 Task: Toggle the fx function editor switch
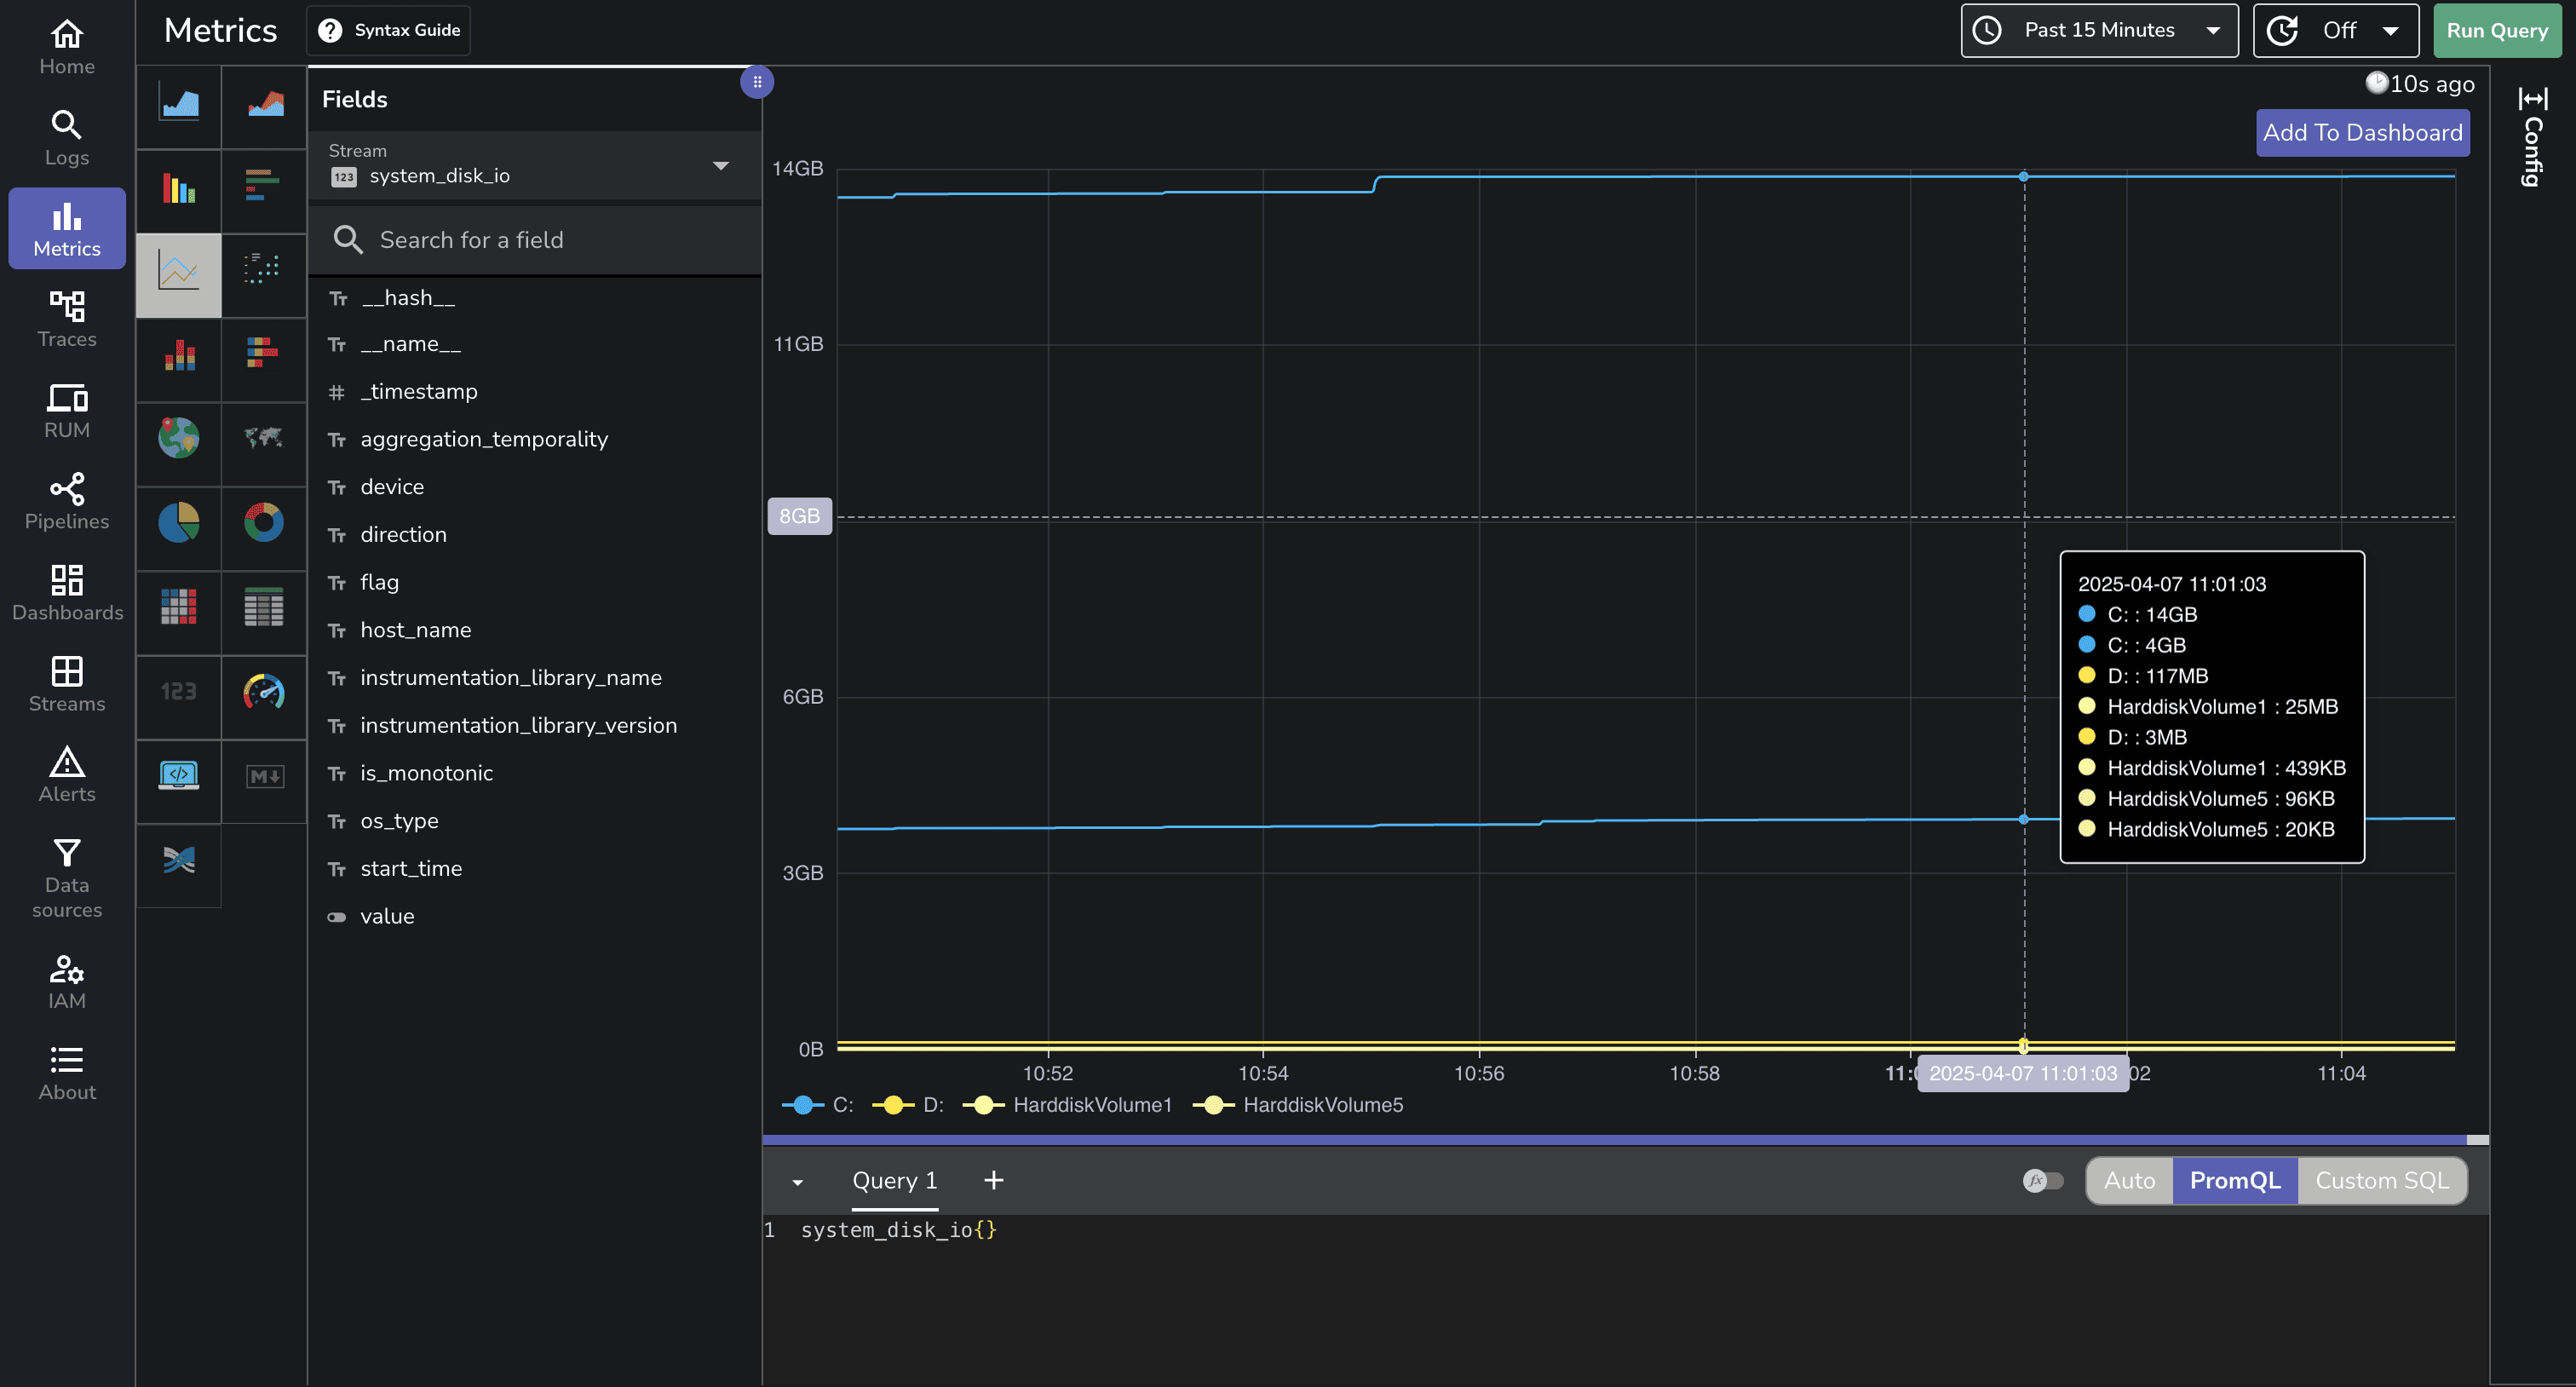click(x=2042, y=1181)
